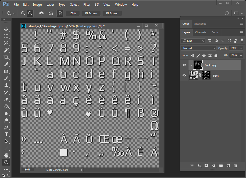Toggle lock position

coord(204,55)
